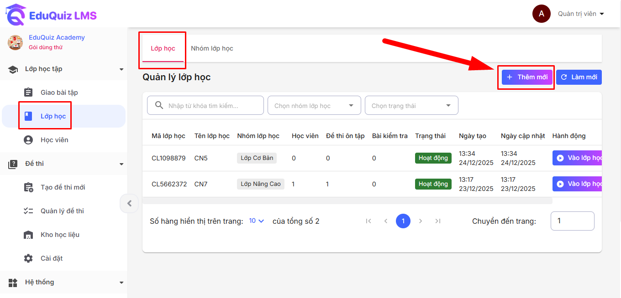
Task: Click the horizontal scrollbar under the table
Action: (347, 200)
